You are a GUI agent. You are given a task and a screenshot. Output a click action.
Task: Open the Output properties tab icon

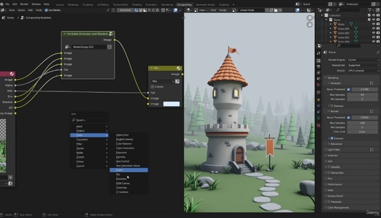(x=318, y=66)
